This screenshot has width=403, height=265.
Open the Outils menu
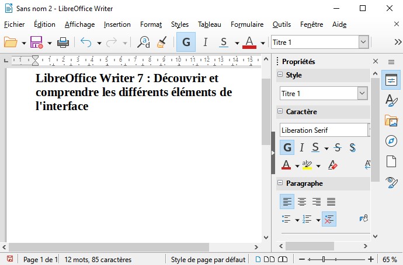[x=282, y=24]
